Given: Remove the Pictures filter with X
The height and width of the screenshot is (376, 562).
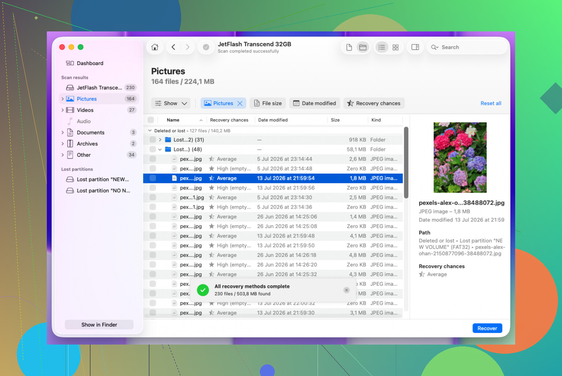Looking at the screenshot, I should (240, 103).
